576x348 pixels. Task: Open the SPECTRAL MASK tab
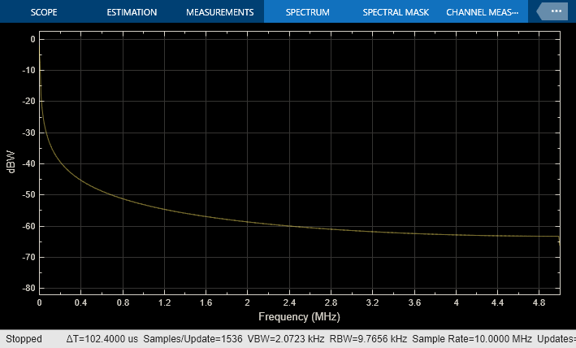[395, 12]
